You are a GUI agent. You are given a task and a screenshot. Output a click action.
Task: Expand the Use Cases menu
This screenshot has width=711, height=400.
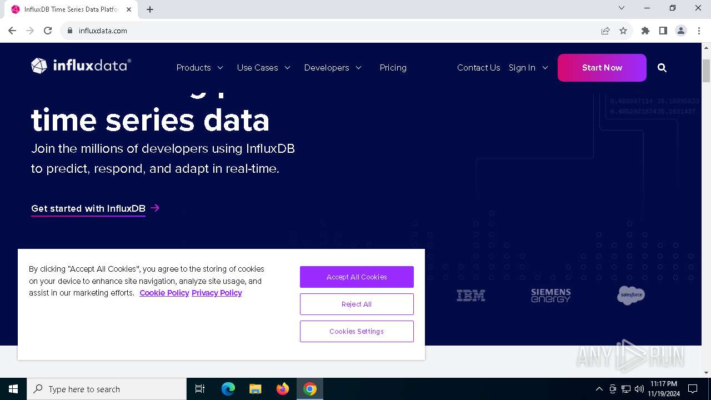(264, 68)
